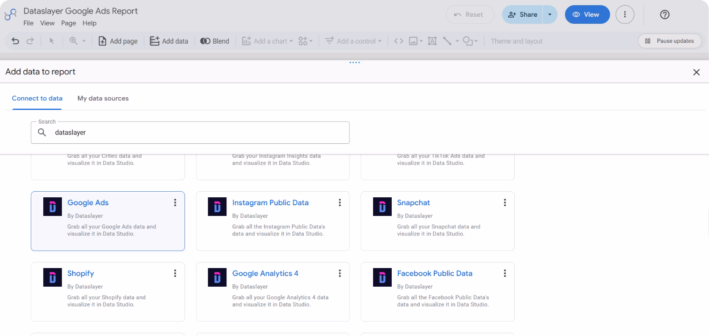The image size is (709, 336).
Task: Select the Google Ads connector title
Action: [x=88, y=203]
